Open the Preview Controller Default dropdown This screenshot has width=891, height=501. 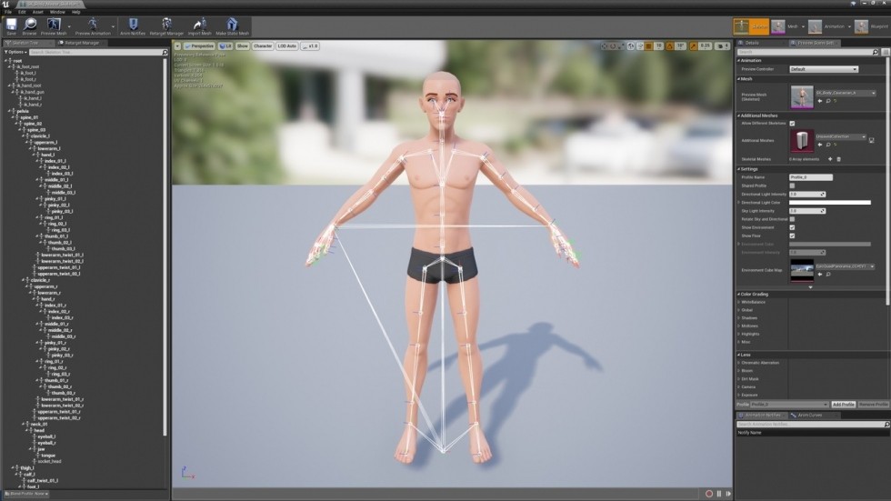pyautogui.click(x=824, y=69)
